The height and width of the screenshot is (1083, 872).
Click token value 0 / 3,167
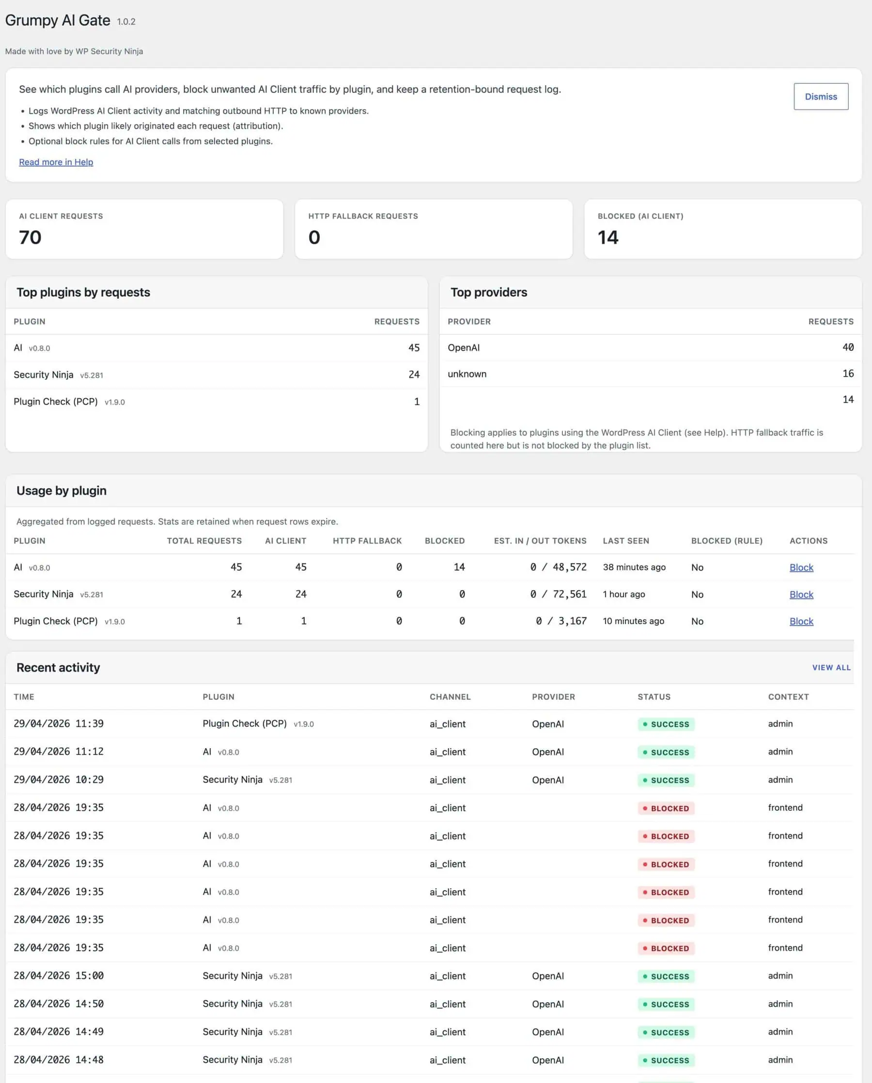coord(561,621)
